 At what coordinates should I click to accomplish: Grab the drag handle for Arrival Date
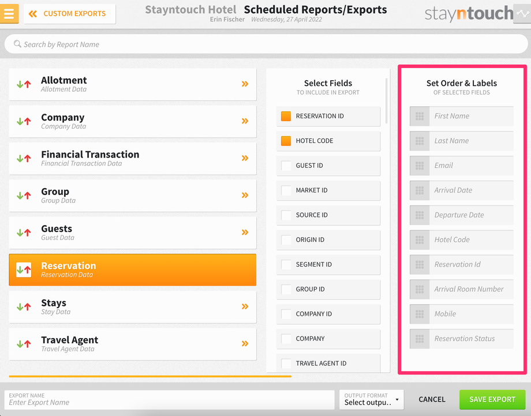coord(420,190)
